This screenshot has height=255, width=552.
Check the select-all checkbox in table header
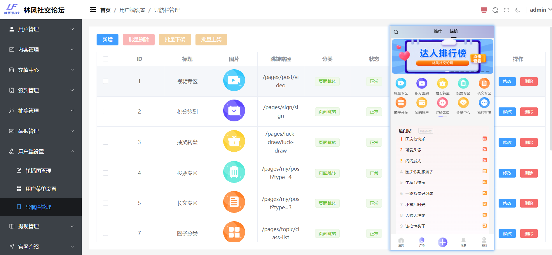106,59
